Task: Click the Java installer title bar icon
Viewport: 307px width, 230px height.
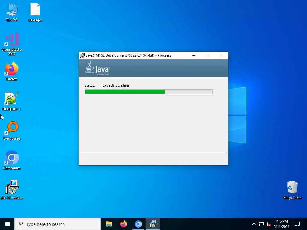Action: [x=82, y=55]
